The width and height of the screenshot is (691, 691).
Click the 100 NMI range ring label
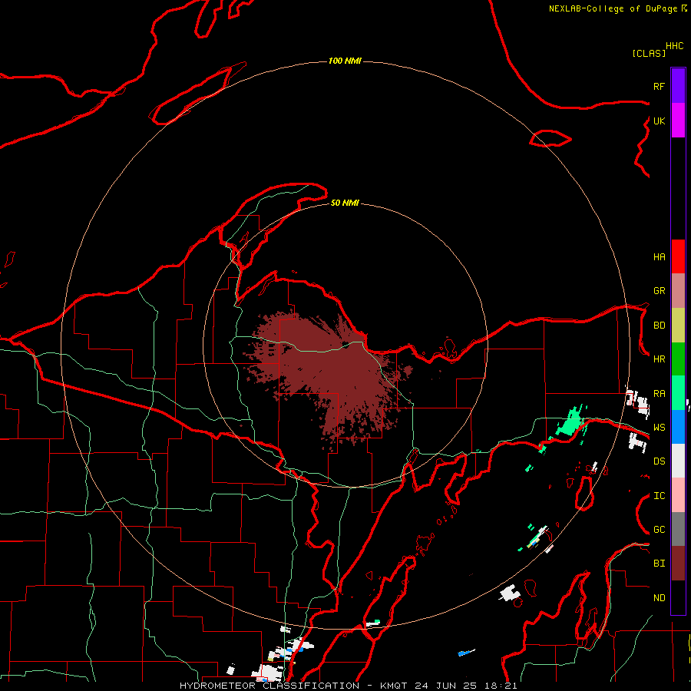[x=345, y=61]
